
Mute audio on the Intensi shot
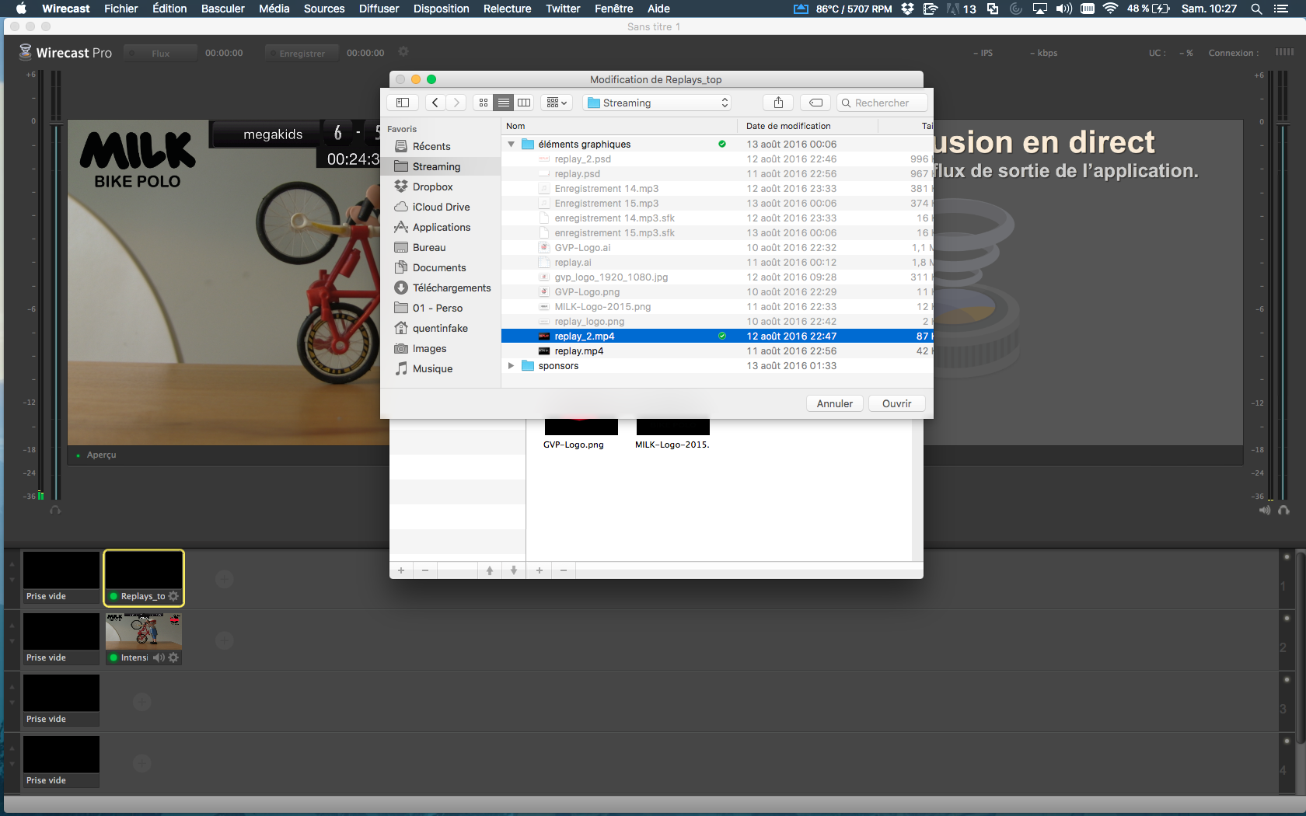click(159, 657)
